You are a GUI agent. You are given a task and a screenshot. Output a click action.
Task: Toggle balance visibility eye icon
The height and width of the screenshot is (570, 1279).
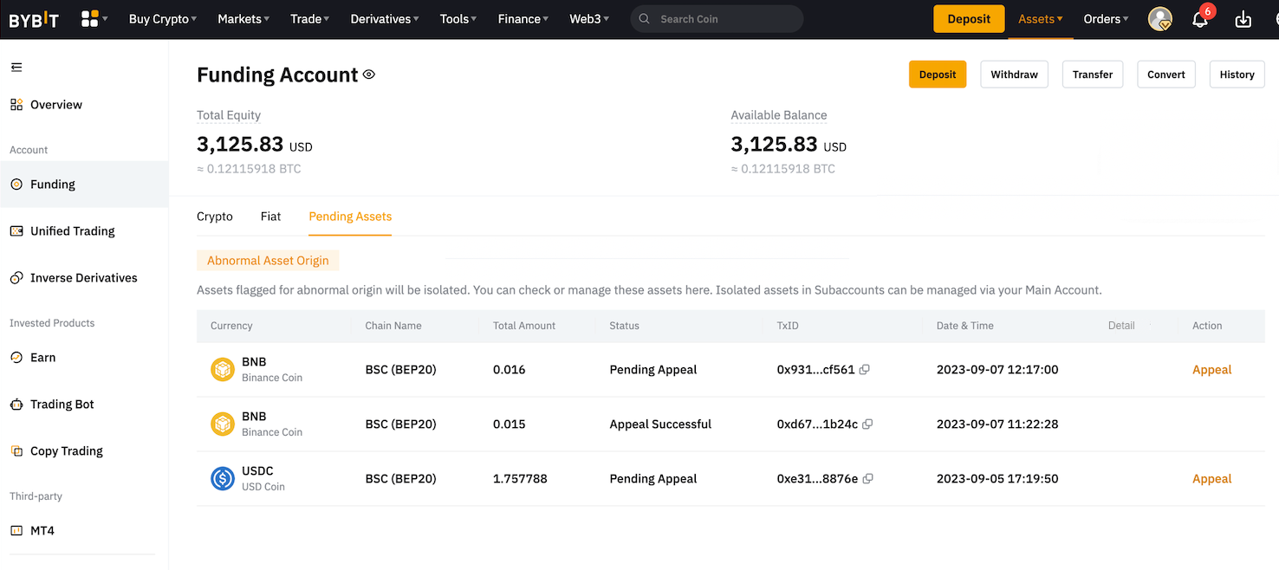tap(369, 75)
